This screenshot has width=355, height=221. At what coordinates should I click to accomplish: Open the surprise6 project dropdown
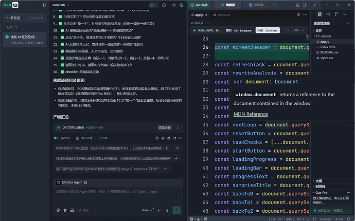click(x=61, y=5)
